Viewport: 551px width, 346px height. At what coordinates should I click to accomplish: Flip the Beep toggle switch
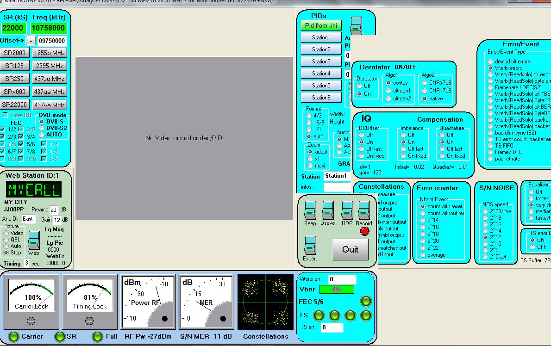tap(310, 210)
